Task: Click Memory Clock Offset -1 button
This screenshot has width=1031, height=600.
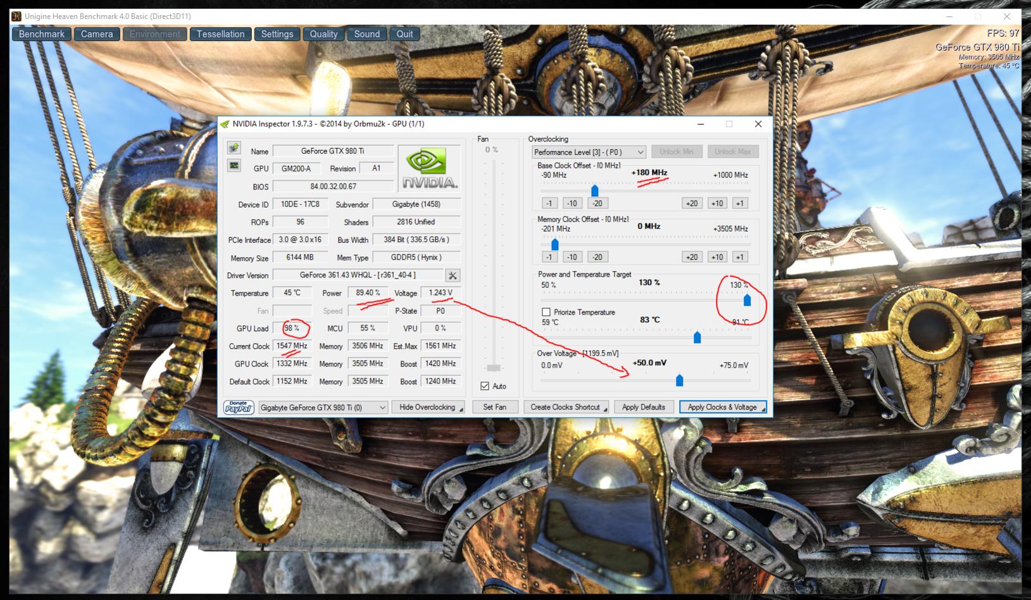Action: (x=549, y=257)
